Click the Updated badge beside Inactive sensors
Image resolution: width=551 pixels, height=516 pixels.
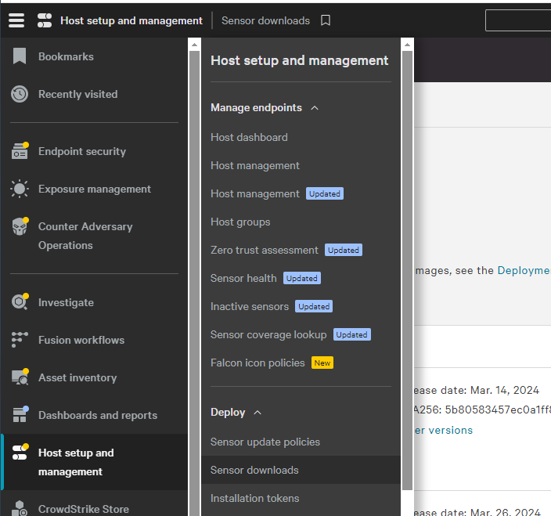click(314, 306)
